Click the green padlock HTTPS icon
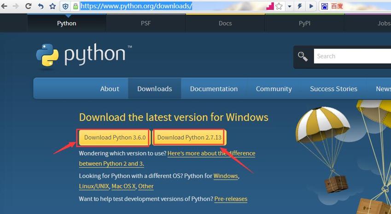Viewport: 391px width, 214px height. pyautogui.click(x=76, y=6)
